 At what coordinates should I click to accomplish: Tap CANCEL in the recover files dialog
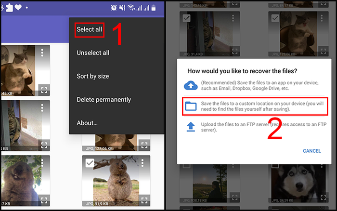311,151
